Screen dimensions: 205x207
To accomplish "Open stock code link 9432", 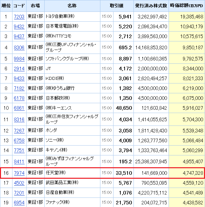I will click(x=19, y=27).
